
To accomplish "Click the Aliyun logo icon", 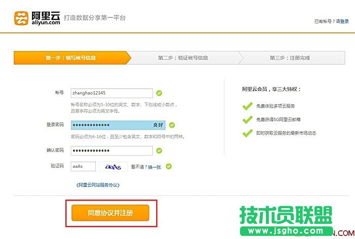I will point(23,18).
